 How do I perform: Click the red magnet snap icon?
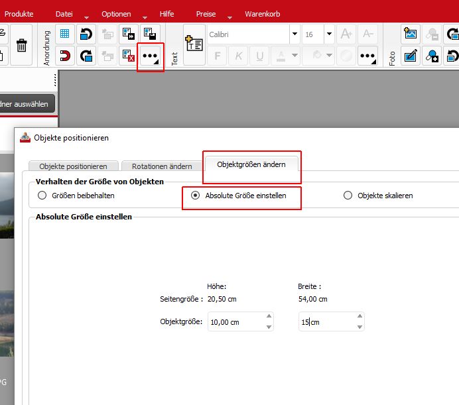click(x=65, y=56)
